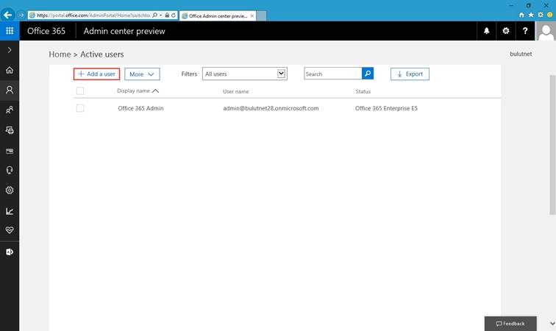Click admin@bulutnet28.onmicrosoft.com user name

tap(271, 108)
